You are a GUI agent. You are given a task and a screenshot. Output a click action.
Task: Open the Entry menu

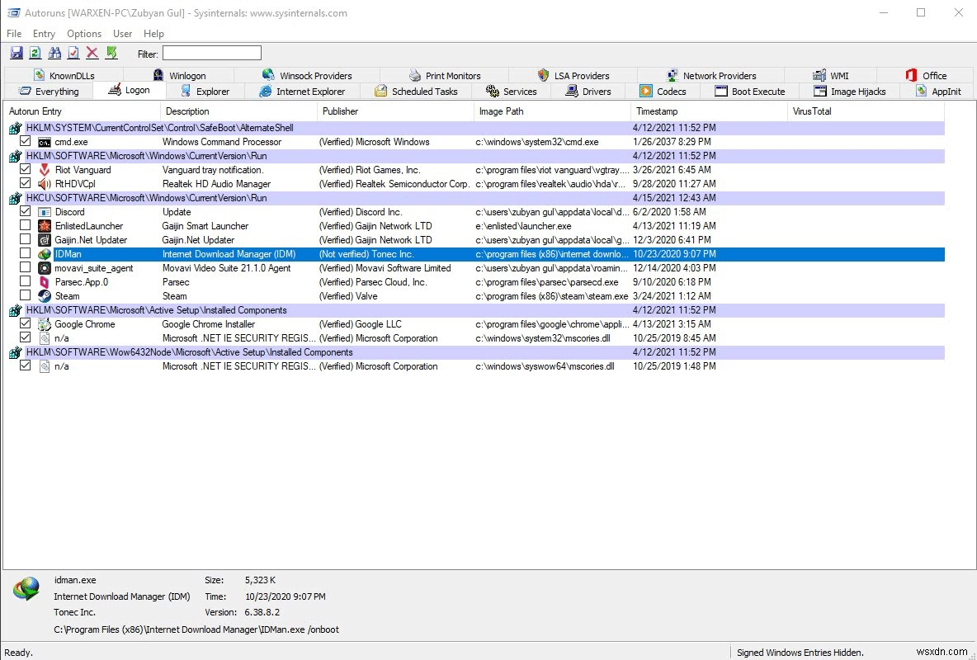pos(44,34)
